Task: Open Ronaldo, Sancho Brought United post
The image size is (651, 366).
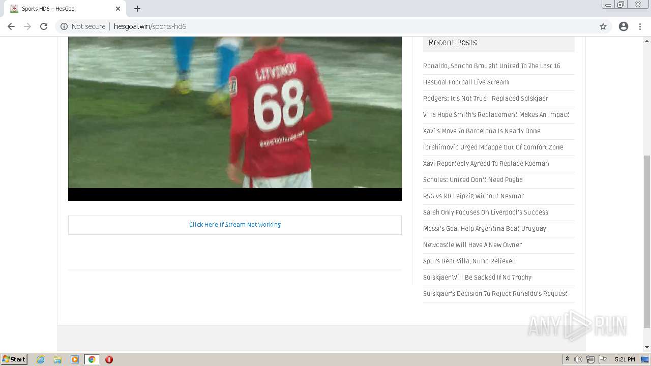Action: (492, 66)
